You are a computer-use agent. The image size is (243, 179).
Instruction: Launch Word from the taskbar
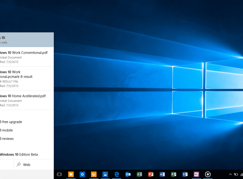(162, 174)
